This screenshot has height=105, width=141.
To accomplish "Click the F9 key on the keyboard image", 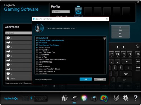I will pos(111,54).
